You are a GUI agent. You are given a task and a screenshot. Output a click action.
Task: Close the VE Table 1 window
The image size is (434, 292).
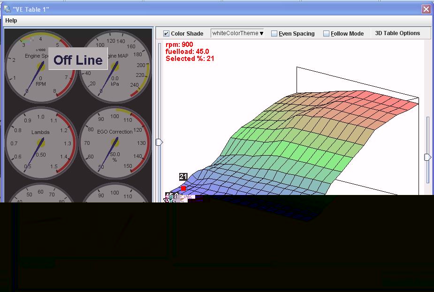click(426, 9)
